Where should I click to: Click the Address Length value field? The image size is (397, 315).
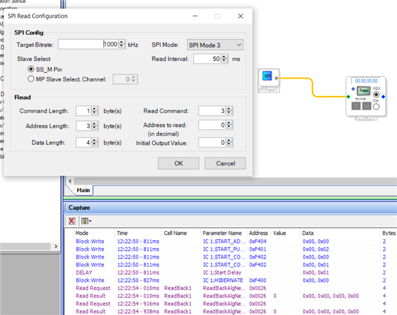(x=84, y=126)
